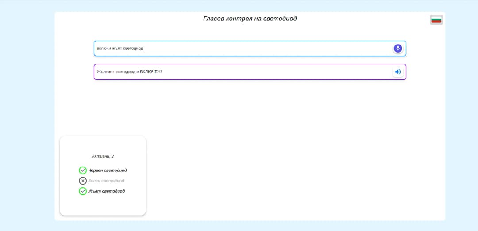
Task: Click the title 'Гласов контрол на светодиод'
Action: [250, 19]
